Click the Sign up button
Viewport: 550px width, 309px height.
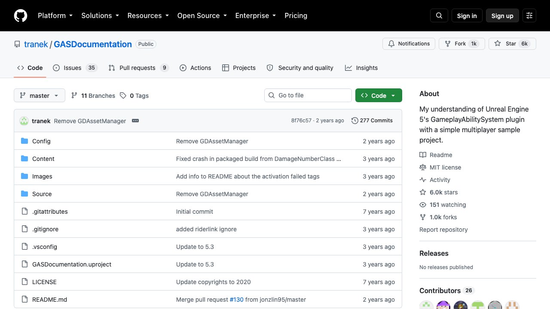[x=502, y=15]
